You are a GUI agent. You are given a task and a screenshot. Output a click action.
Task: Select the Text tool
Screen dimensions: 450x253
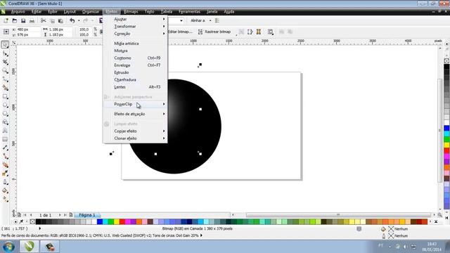(x=5, y=131)
